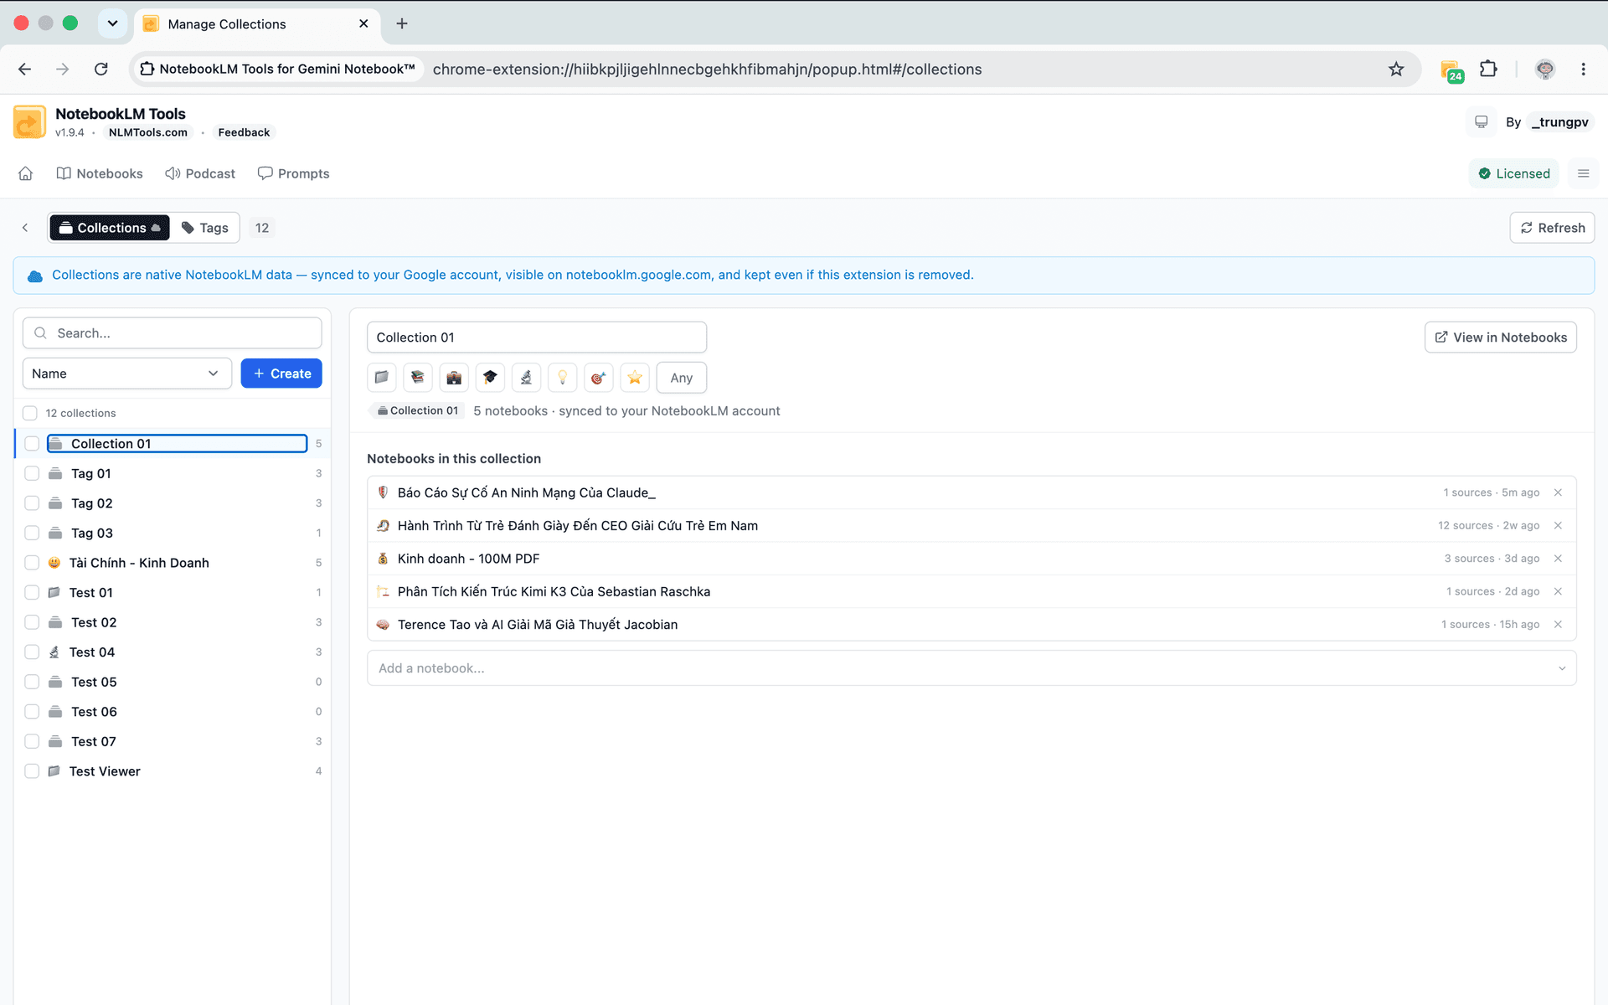This screenshot has height=1005, width=1608.
Task: Tick the checkbox for Test 01
Action: click(32, 592)
